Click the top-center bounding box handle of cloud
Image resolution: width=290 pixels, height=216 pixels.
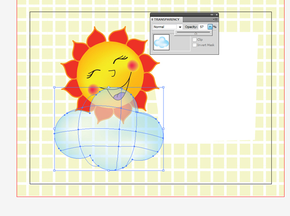click(x=109, y=87)
